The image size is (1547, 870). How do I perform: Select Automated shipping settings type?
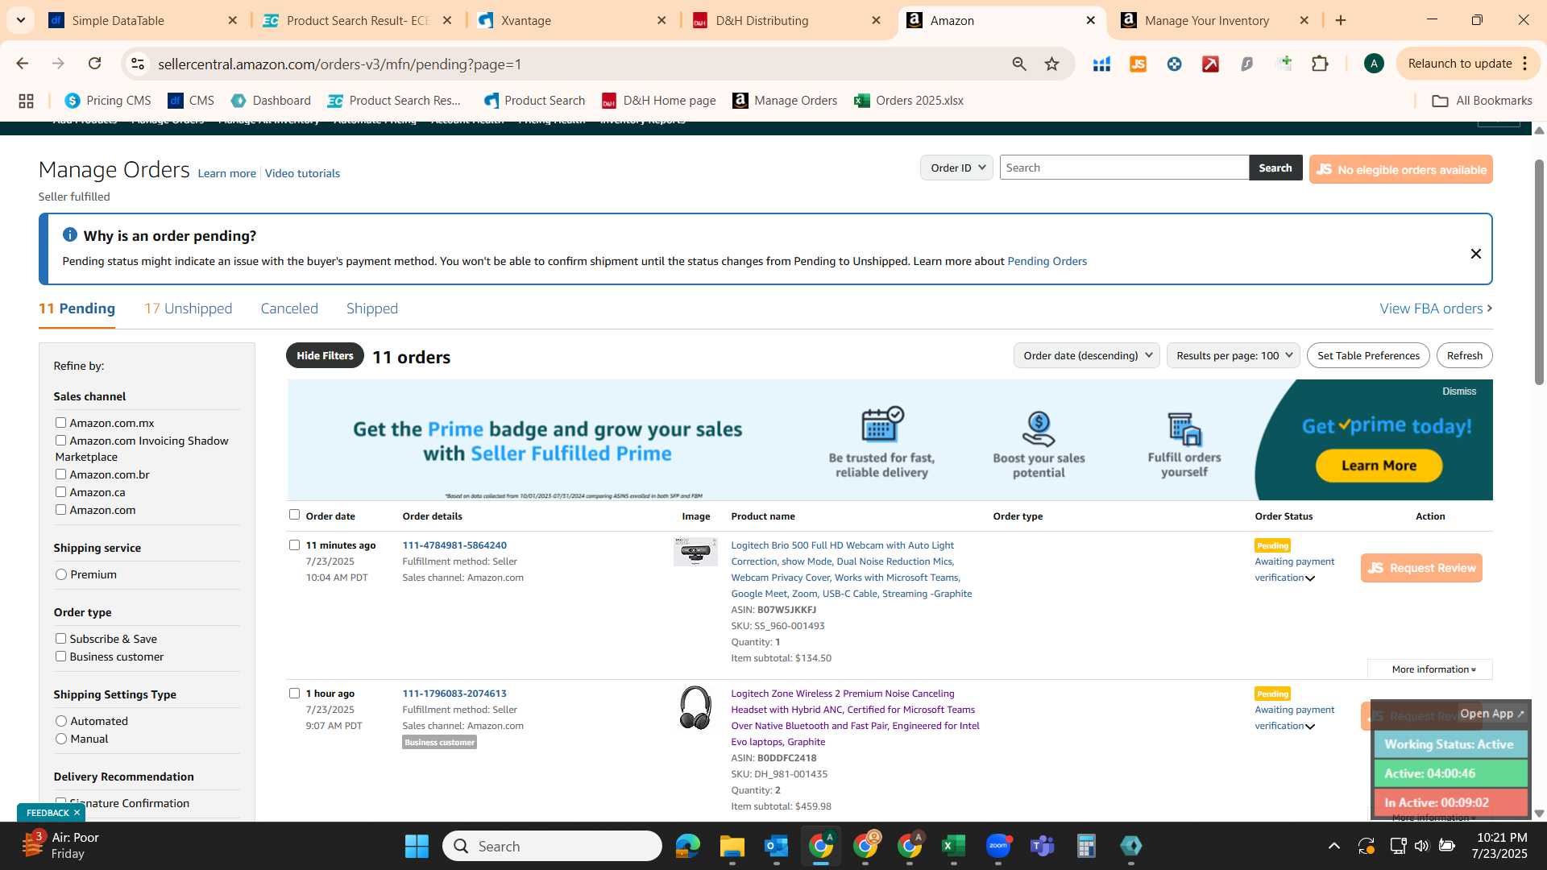pos(61,721)
